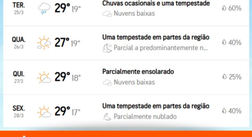Click the 29° 17° temperature for Friday
252x137 pixels.
pyautogui.click(x=68, y=111)
